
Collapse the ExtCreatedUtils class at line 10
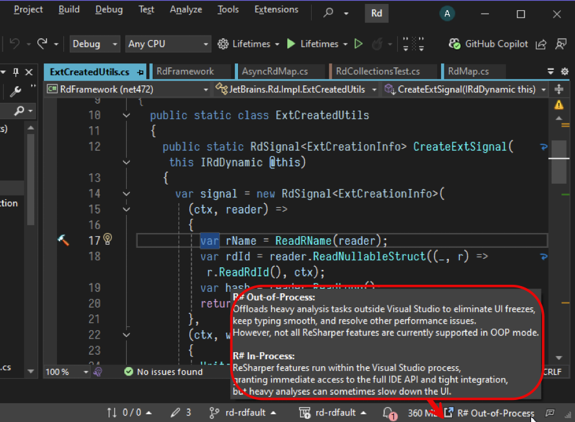[126, 115]
